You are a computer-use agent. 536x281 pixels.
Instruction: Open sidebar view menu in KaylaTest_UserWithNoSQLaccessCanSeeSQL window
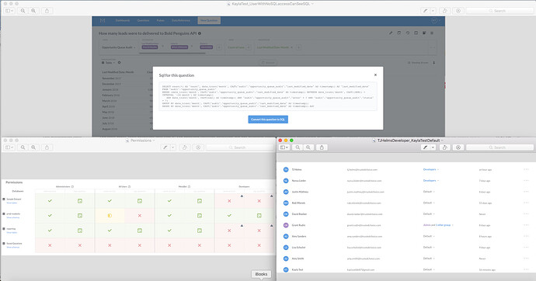(9, 11)
